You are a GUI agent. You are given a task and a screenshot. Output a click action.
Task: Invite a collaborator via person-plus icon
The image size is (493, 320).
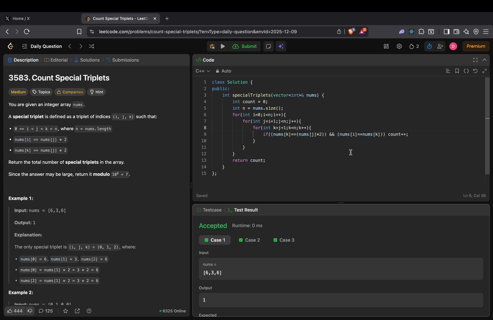[440, 46]
